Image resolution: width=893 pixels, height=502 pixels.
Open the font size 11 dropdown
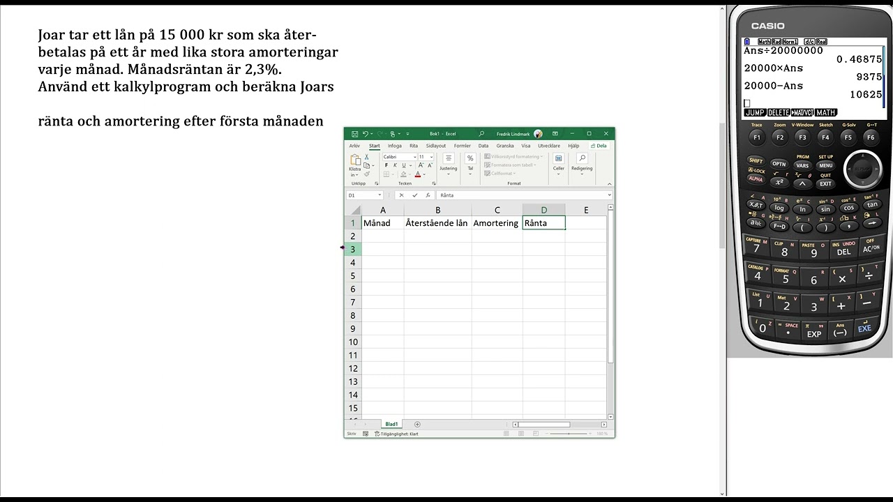click(x=431, y=157)
